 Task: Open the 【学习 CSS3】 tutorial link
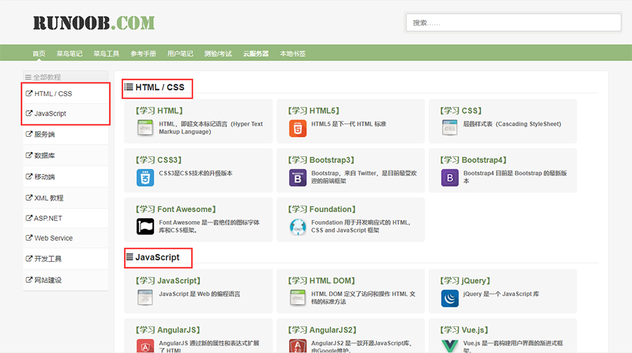click(x=159, y=160)
